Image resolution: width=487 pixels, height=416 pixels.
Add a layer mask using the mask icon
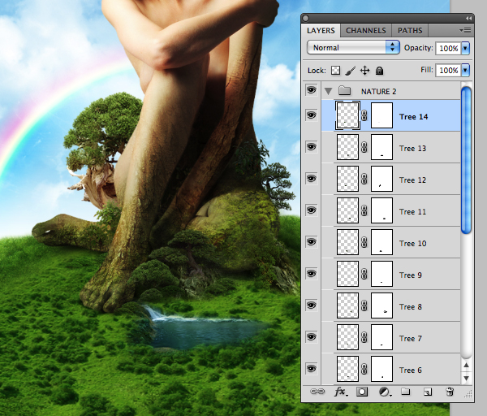pyautogui.click(x=362, y=392)
